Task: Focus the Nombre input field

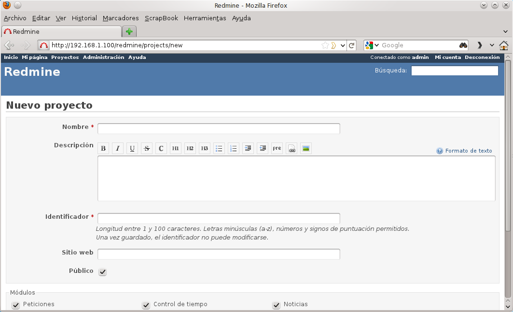Action: point(219,128)
